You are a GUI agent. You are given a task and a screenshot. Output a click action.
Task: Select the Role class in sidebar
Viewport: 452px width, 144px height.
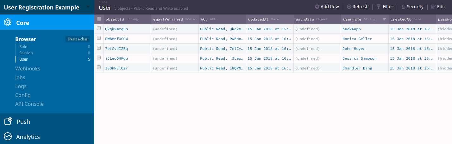[x=23, y=46]
